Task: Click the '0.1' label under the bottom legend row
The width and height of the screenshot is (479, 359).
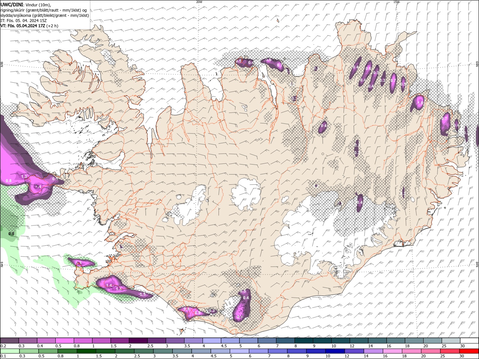Action: 3,356
